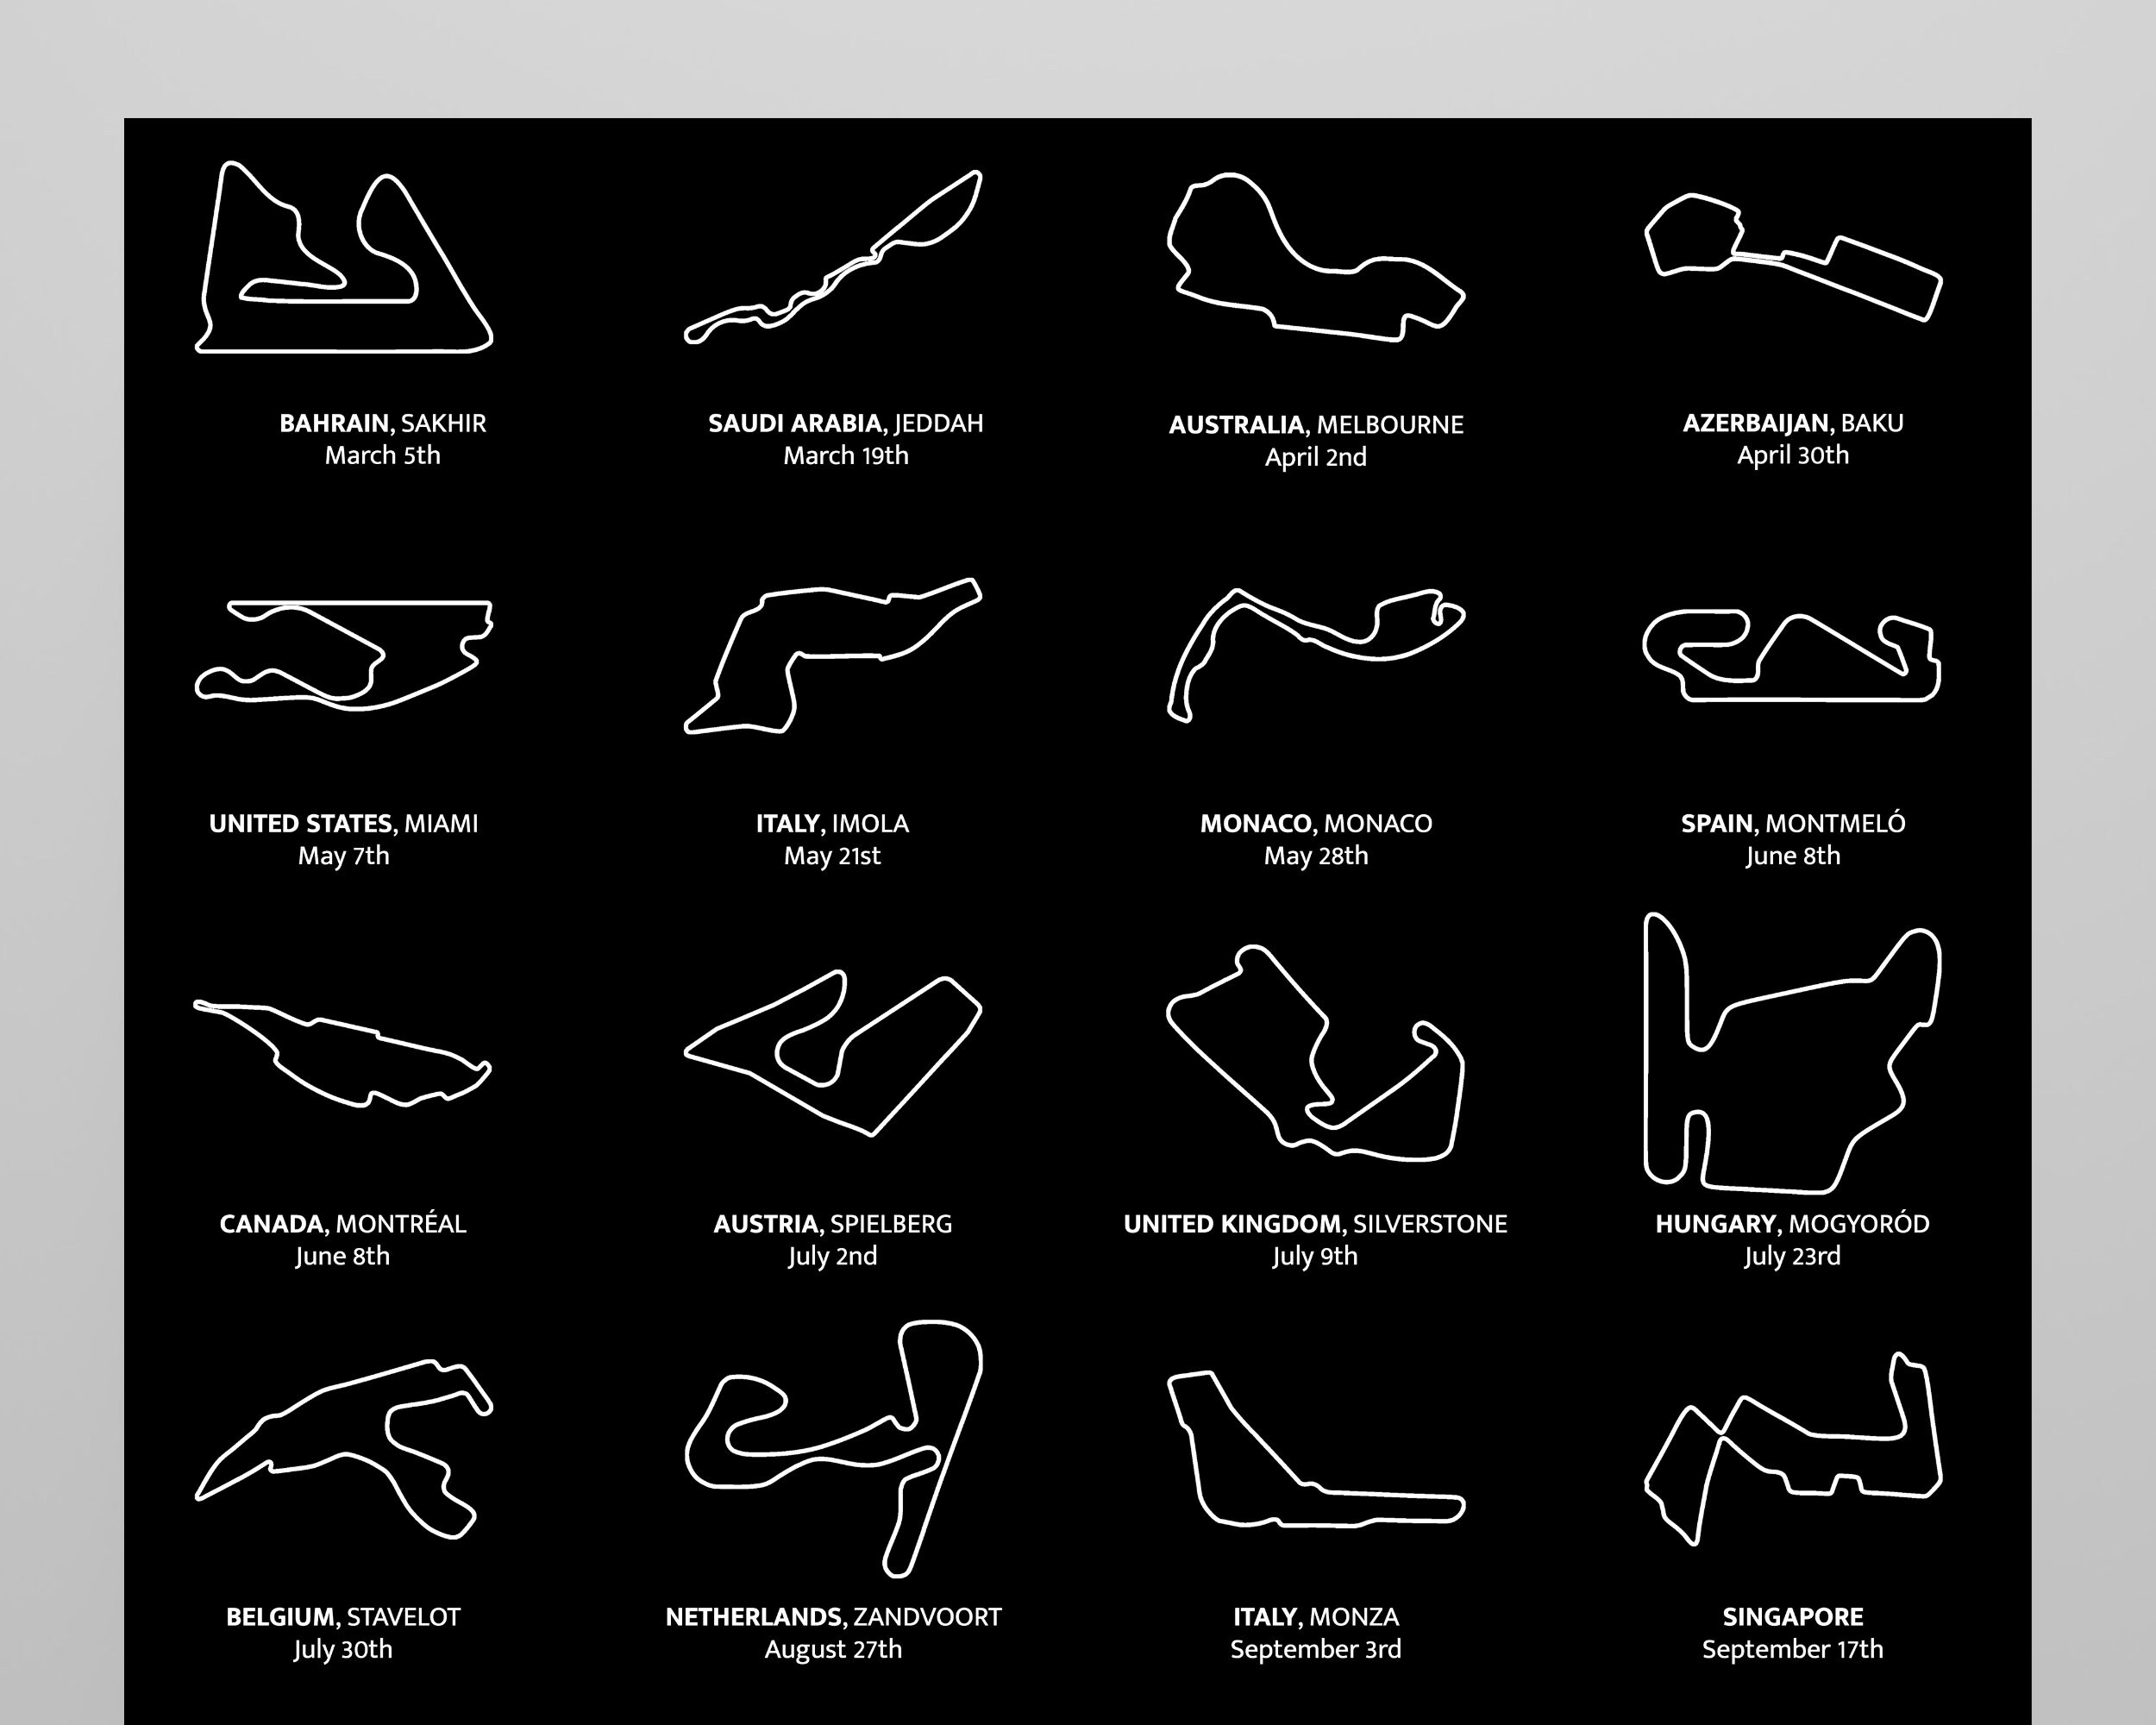Click the 'July 30th' date text

click(344, 1649)
